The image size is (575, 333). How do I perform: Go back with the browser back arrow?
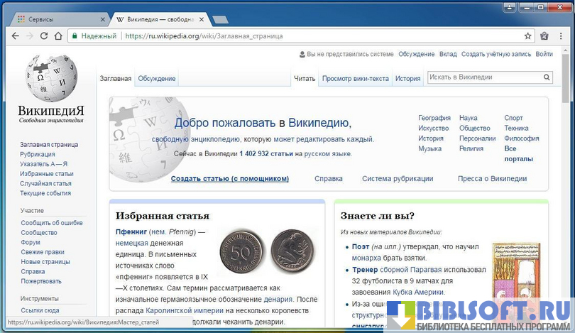[15, 36]
